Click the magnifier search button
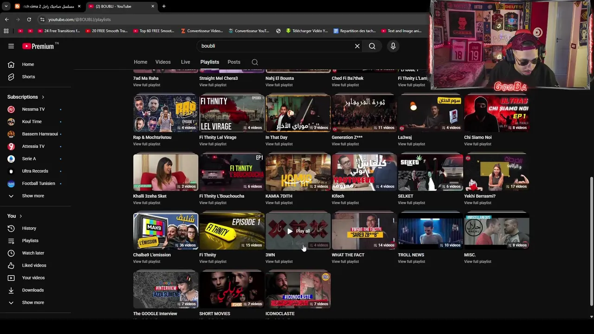The width and height of the screenshot is (594, 334). click(372, 46)
